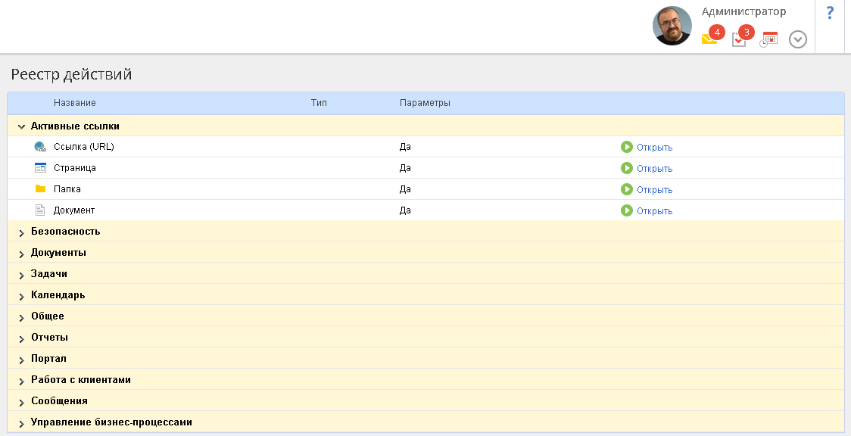Click the Название column header
The image size is (851, 436).
(75, 102)
